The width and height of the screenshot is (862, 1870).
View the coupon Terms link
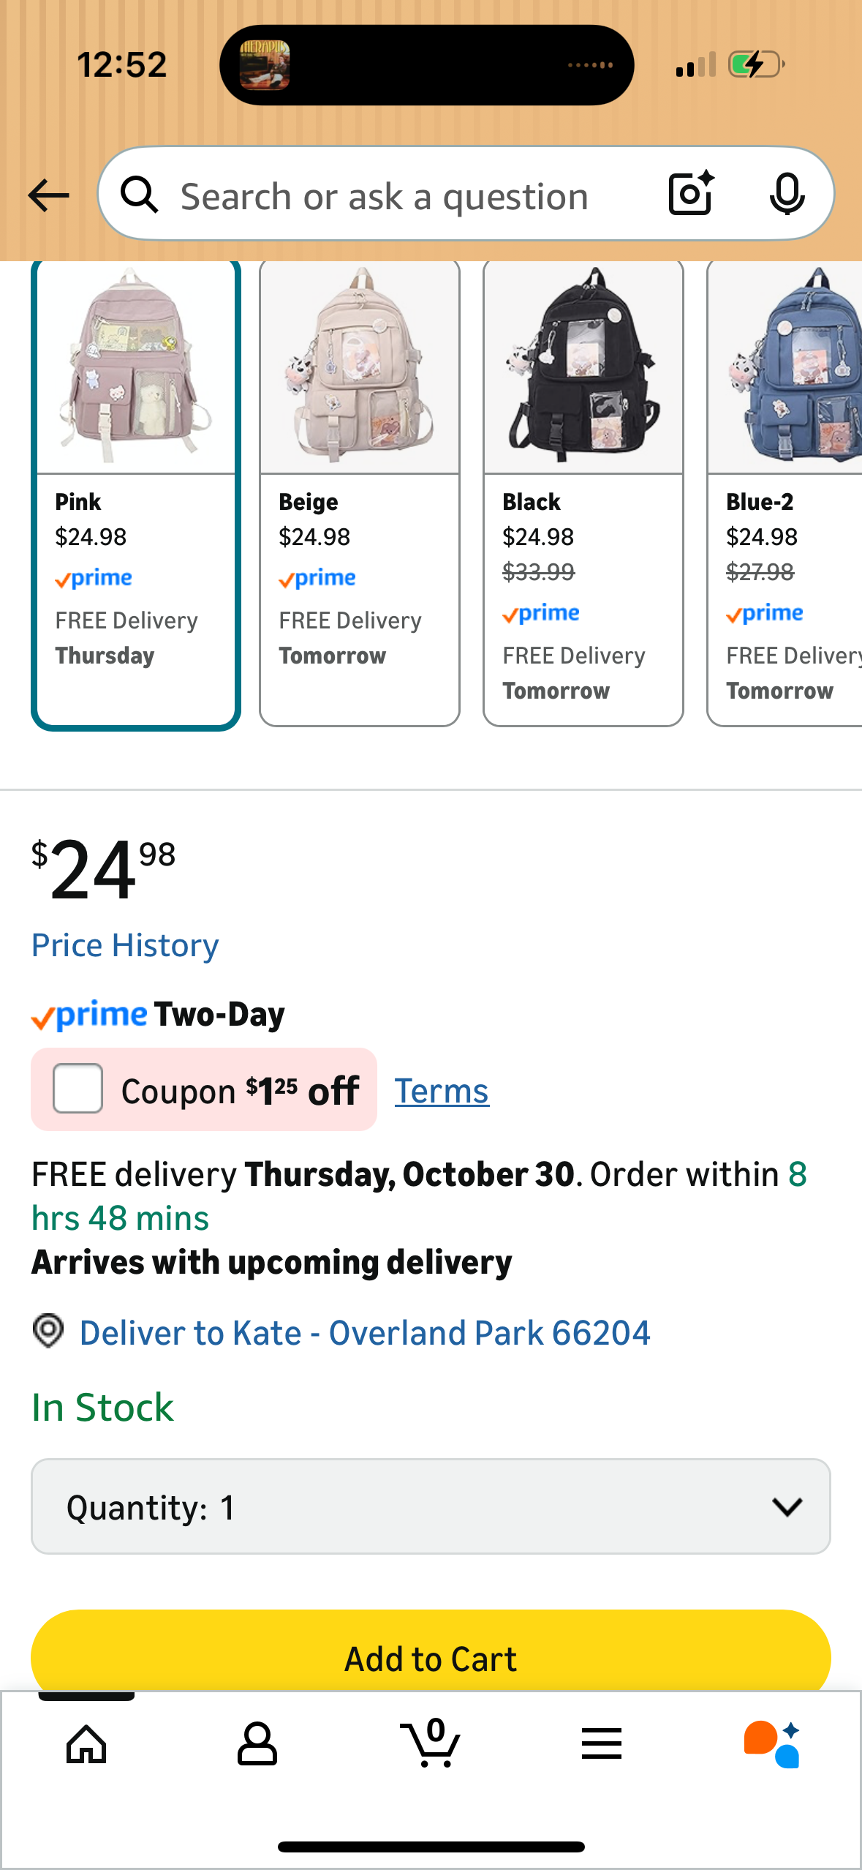(x=441, y=1089)
